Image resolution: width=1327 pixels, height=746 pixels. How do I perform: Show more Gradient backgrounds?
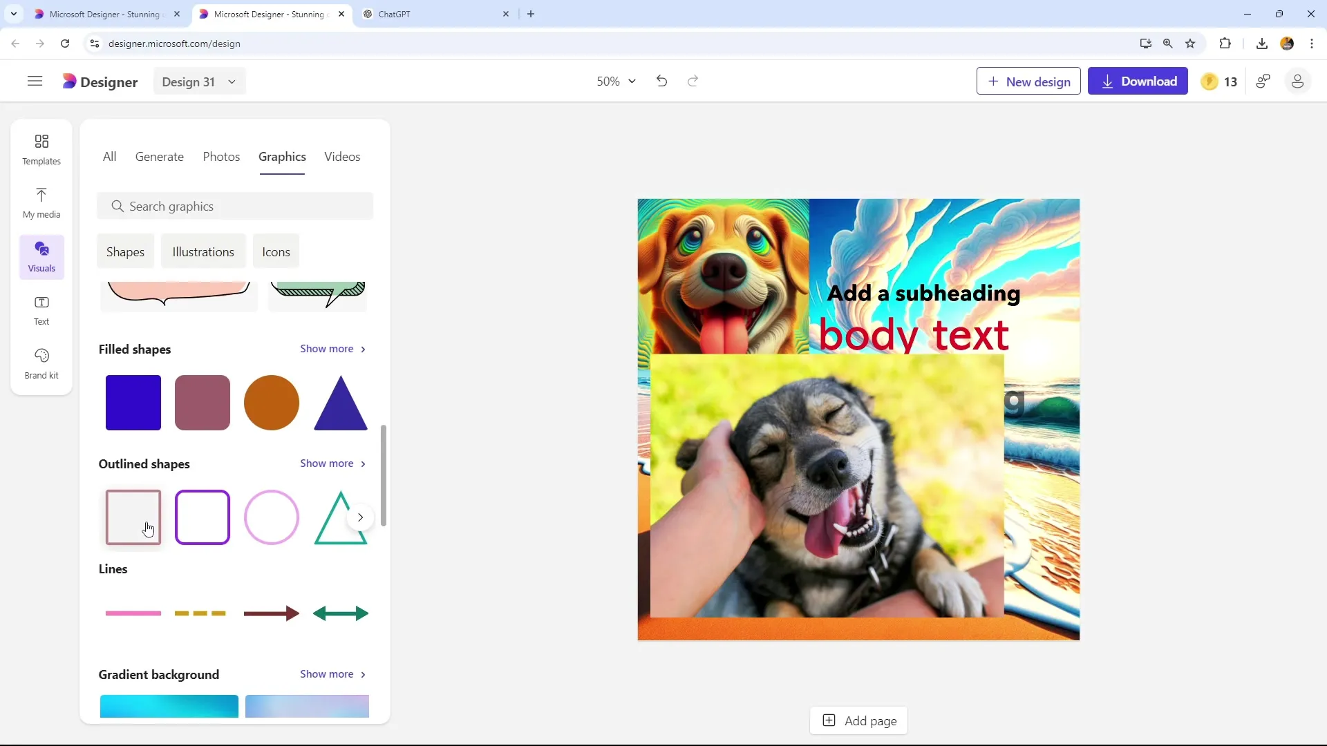coord(333,674)
